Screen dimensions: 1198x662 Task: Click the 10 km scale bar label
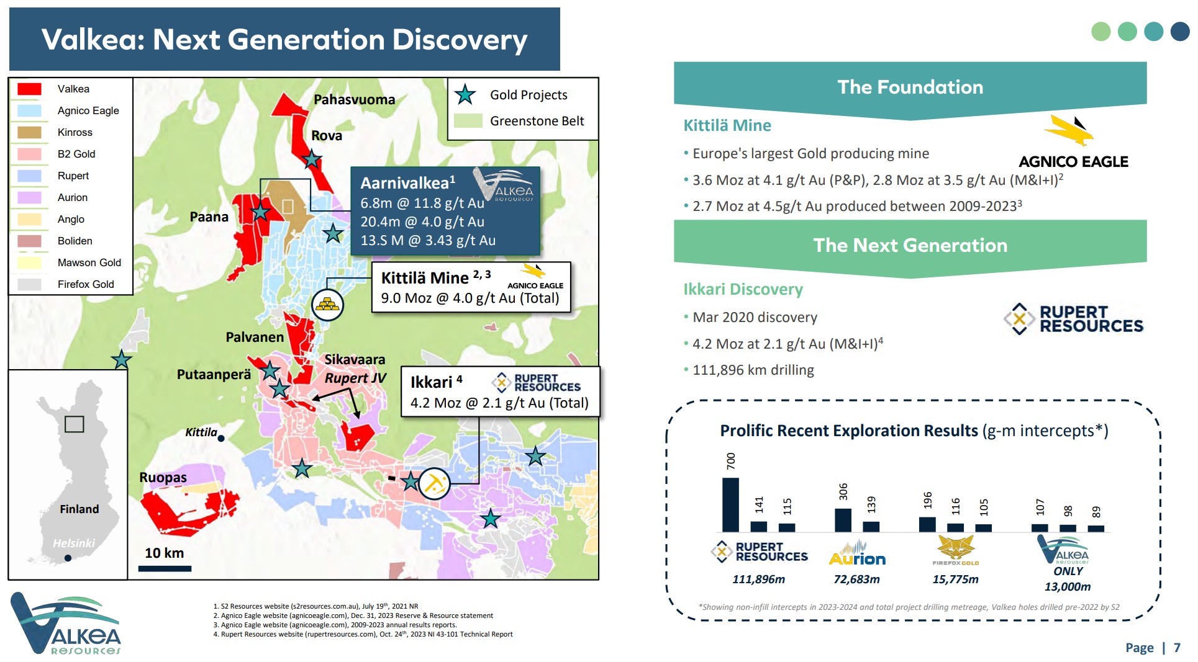(x=165, y=553)
